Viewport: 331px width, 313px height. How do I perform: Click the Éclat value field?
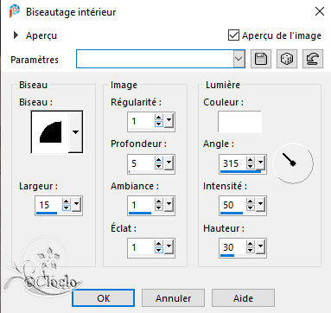pos(141,247)
